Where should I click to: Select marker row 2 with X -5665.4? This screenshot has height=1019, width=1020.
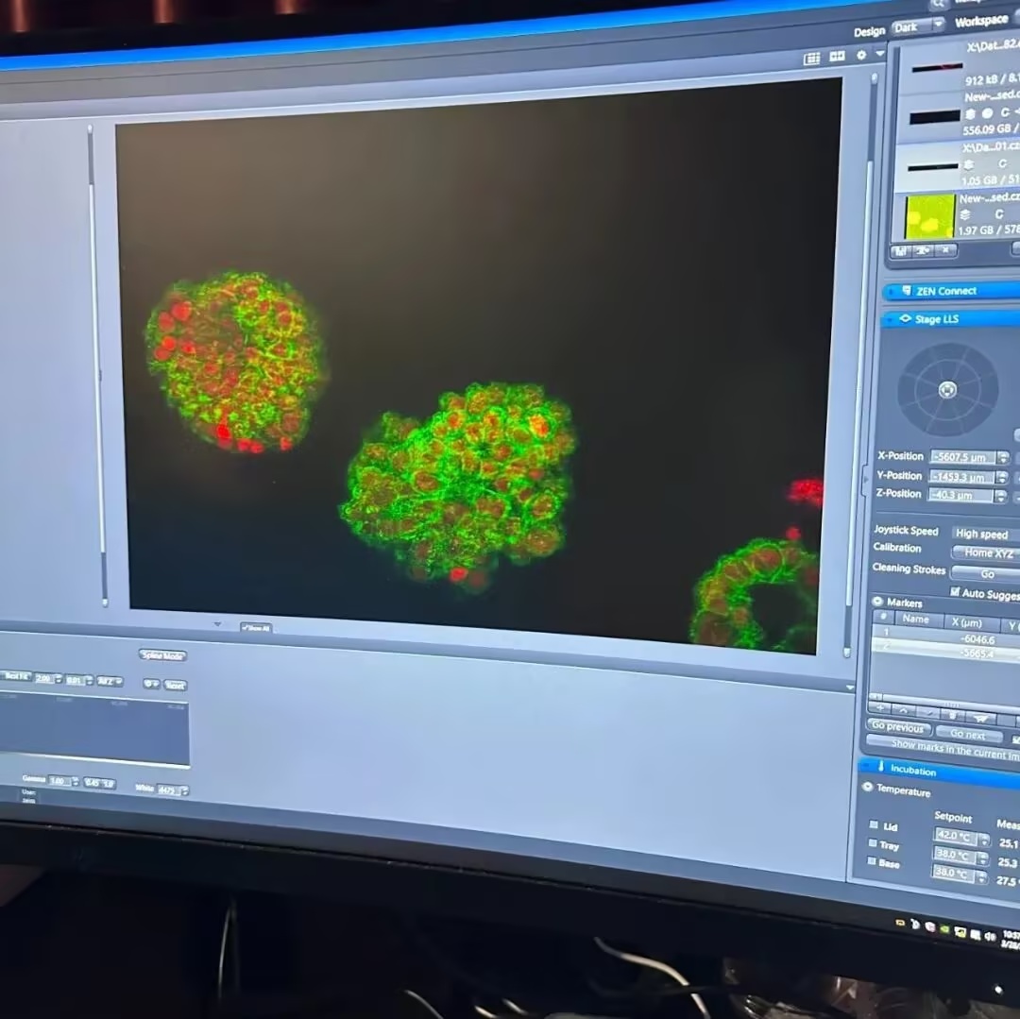click(x=945, y=650)
